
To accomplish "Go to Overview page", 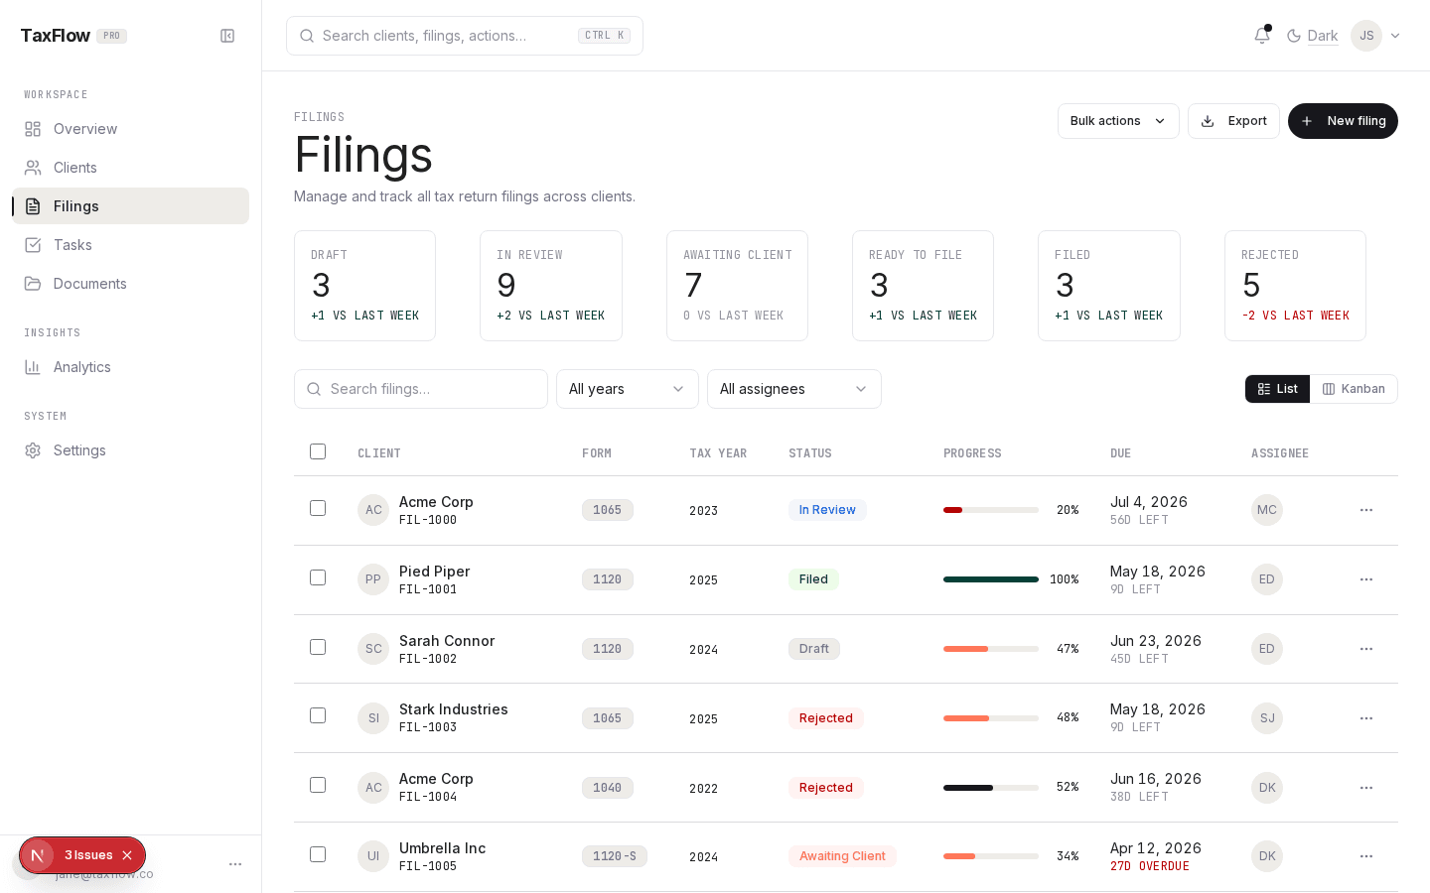I will pyautogui.click(x=130, y=129).
